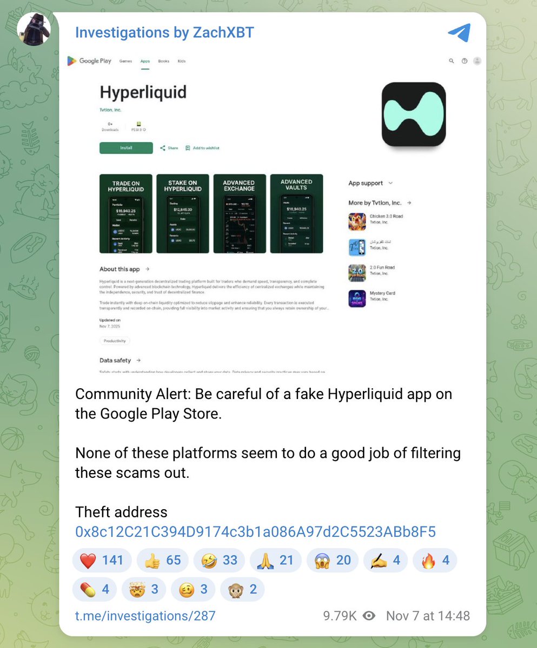Viewport: 537px width, 648px height.
Task: Copy theft address 0x8c12C21C394D9174c3b1a086A97d2C5523ABb8F5
Action: (255, 531)
